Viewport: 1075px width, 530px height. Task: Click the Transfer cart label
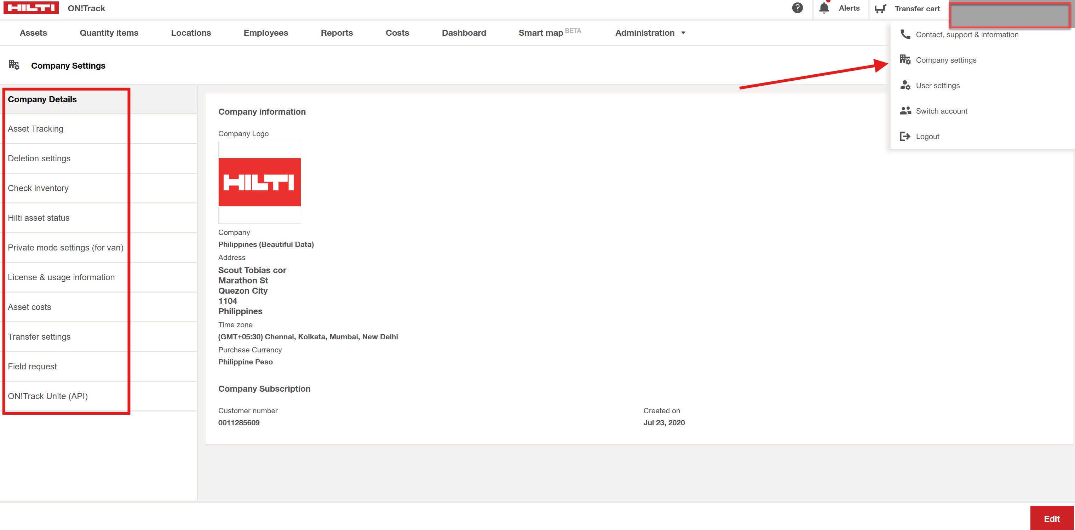tap(917, 9)
